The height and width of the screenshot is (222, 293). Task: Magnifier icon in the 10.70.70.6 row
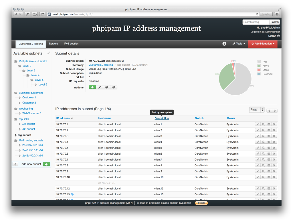pos(263,154)
